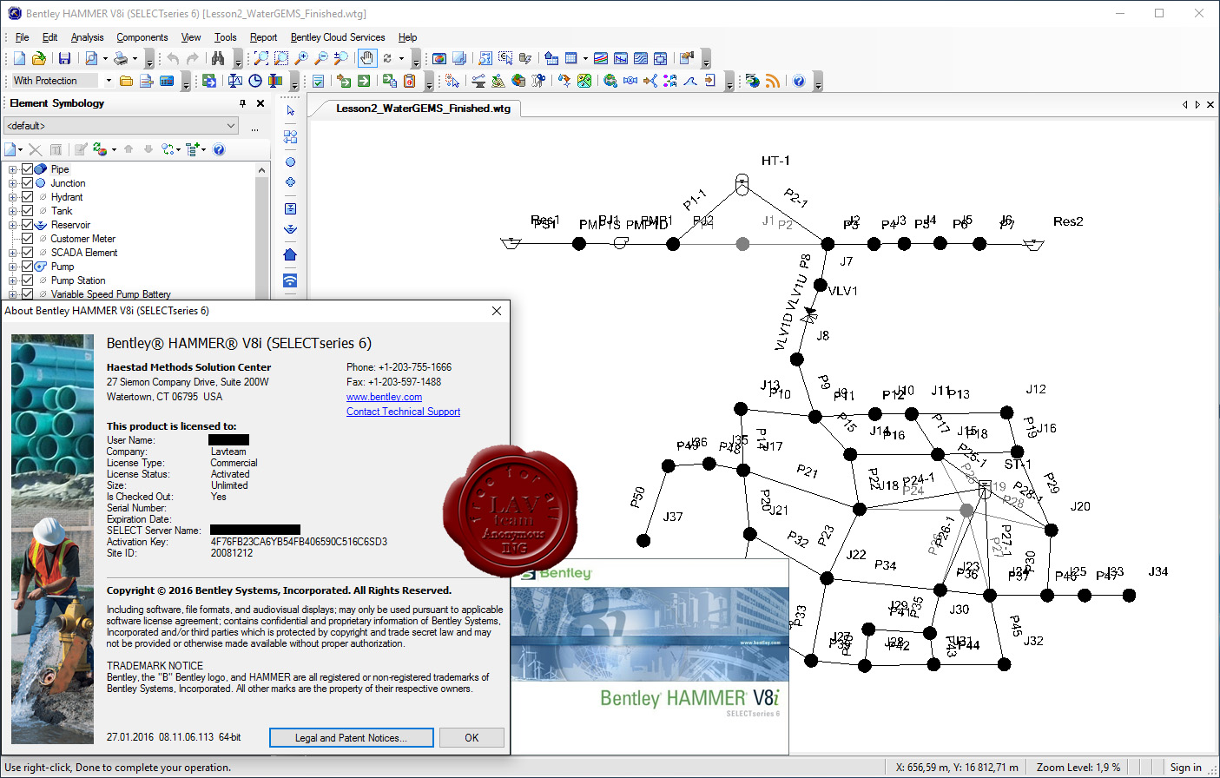Select the Reservoir layout tool
The image size is (1220, 778).
tap(290, 229)
